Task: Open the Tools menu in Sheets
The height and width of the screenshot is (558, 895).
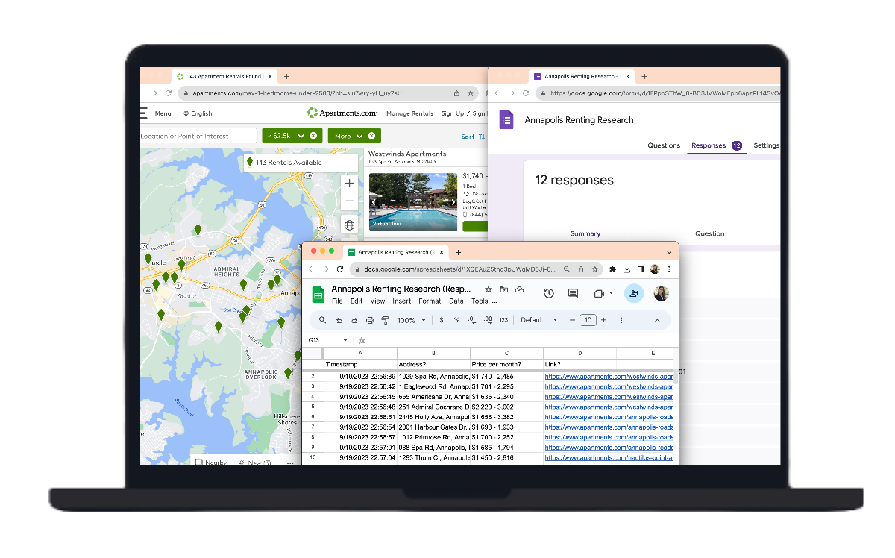Action: (x=480, y=301)
